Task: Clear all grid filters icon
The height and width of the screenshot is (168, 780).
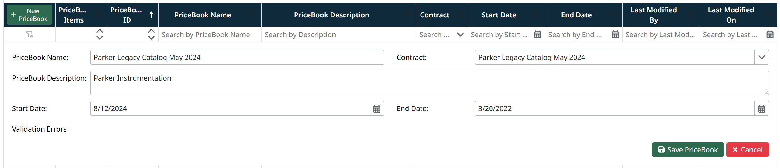Action: (x=30, y=34)
